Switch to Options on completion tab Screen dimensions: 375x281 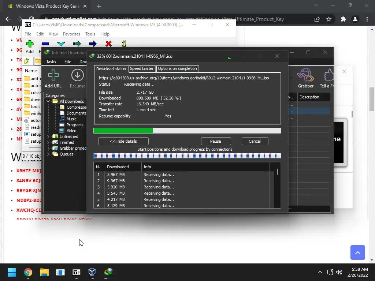[177, 68]
